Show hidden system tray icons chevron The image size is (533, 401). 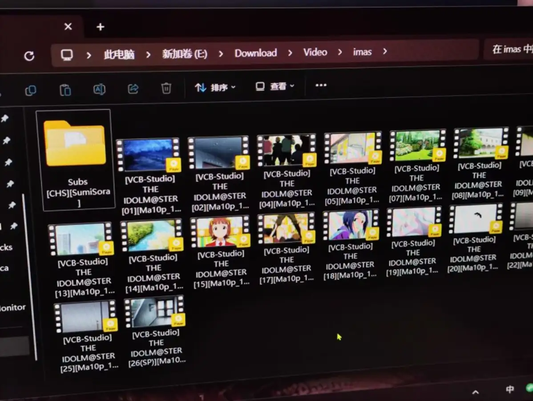[476, 392]
